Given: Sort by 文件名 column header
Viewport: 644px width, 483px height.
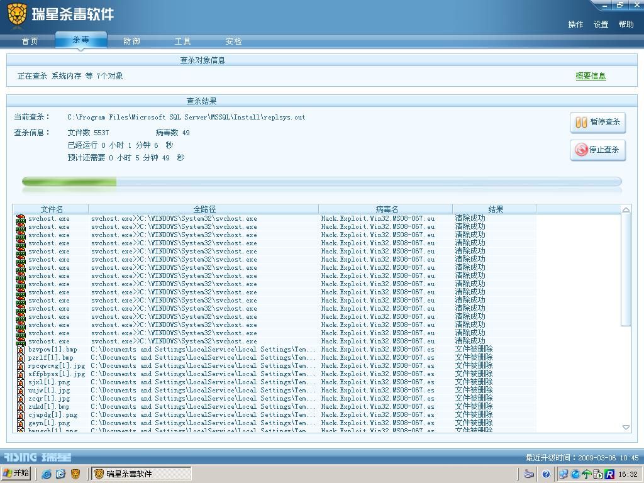Looking at the screenshot, I should tap(51, 209).
